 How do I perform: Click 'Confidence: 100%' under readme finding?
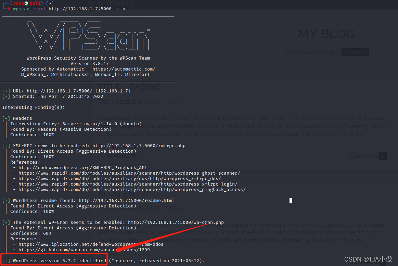pyautogui.click(x=32, y=212)
